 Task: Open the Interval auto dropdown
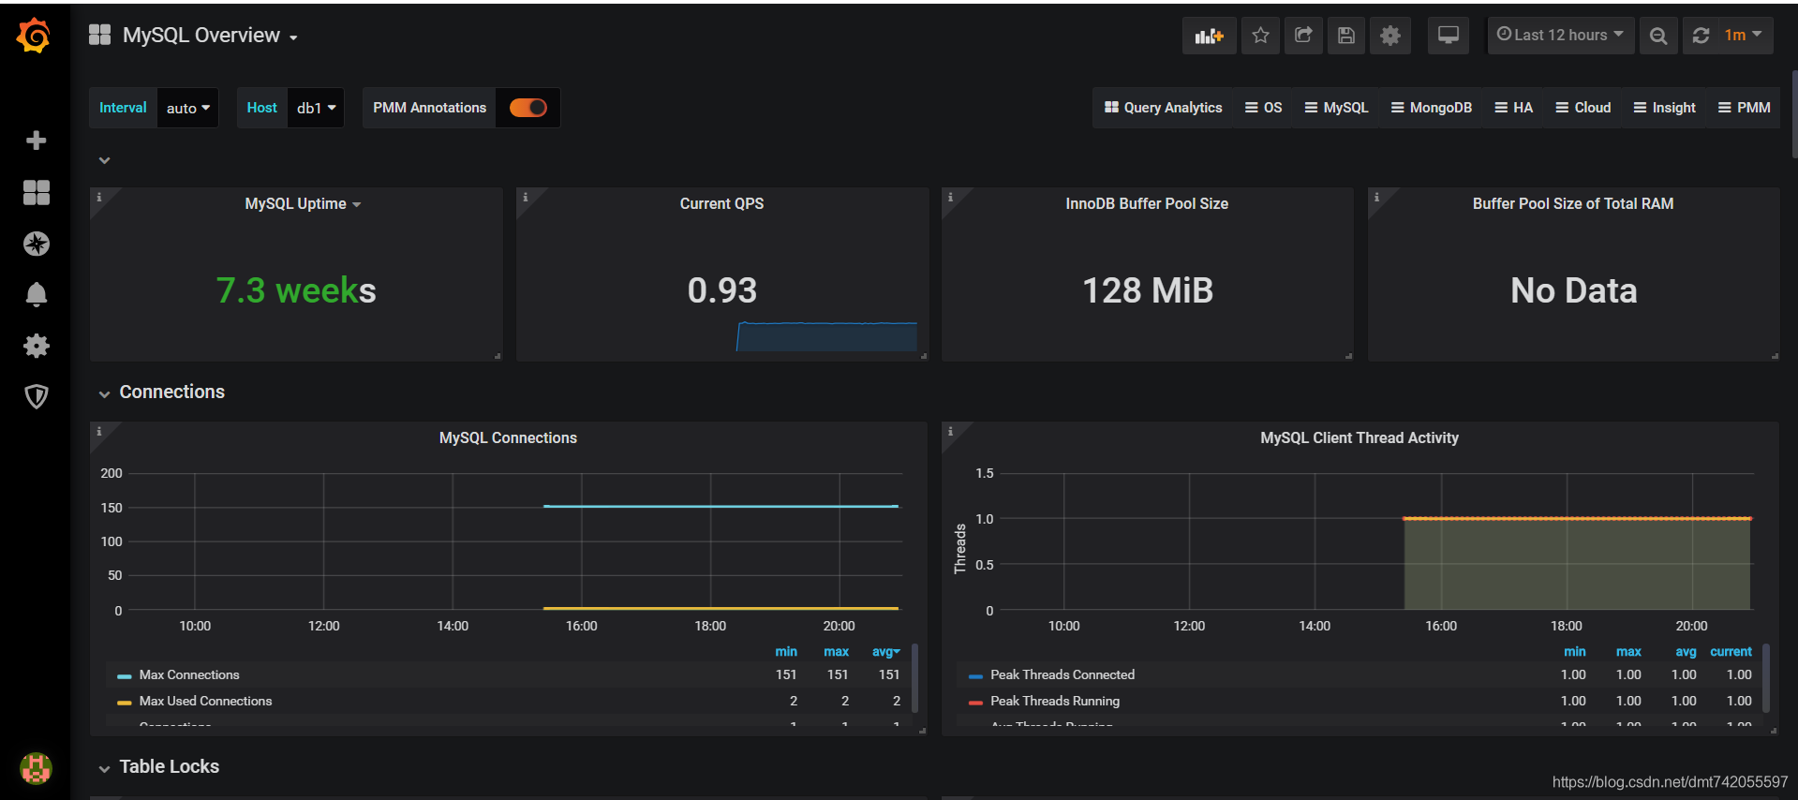(187, 108)
